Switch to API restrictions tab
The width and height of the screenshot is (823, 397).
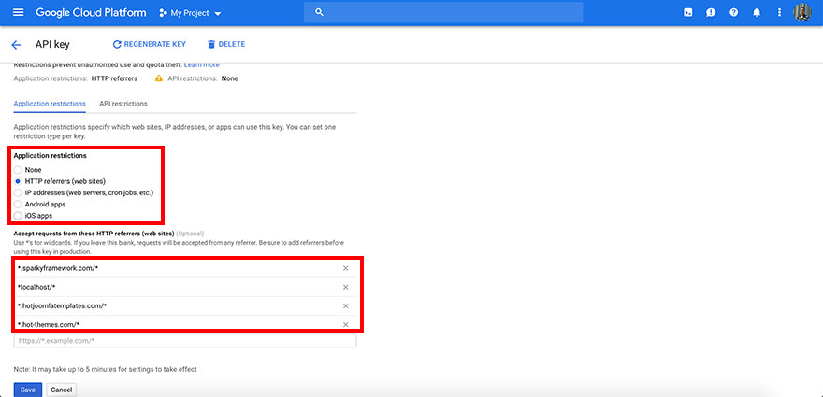(123, 104)
